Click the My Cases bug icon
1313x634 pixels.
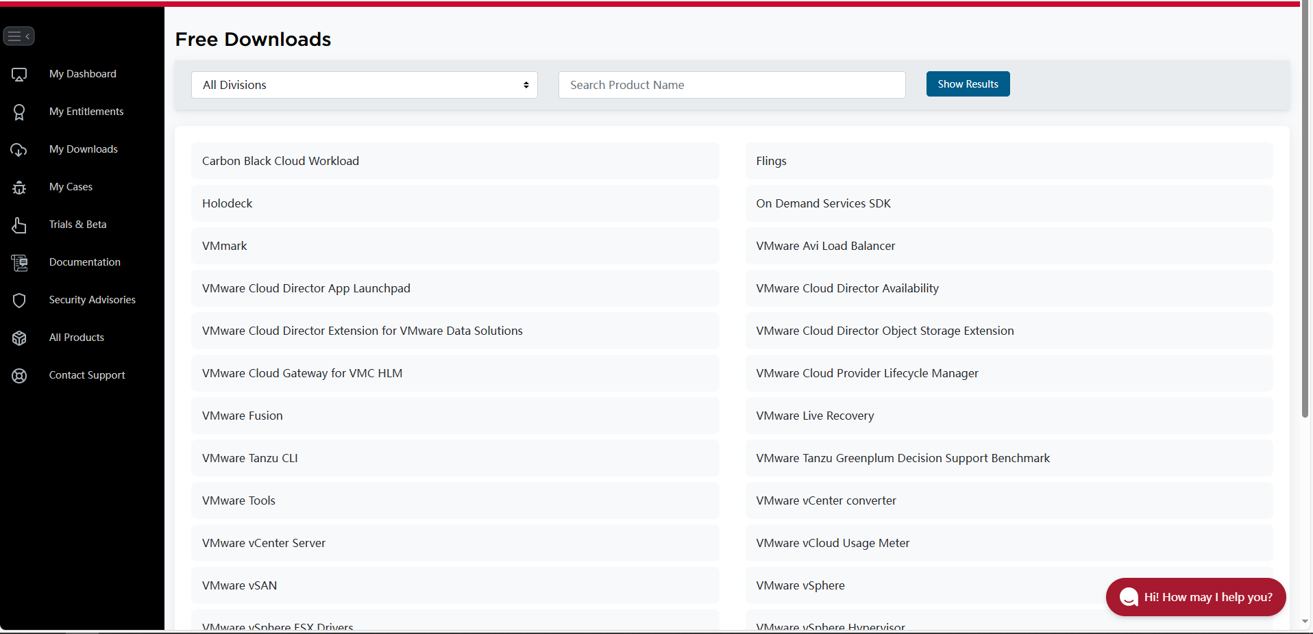tap(19, 187)
